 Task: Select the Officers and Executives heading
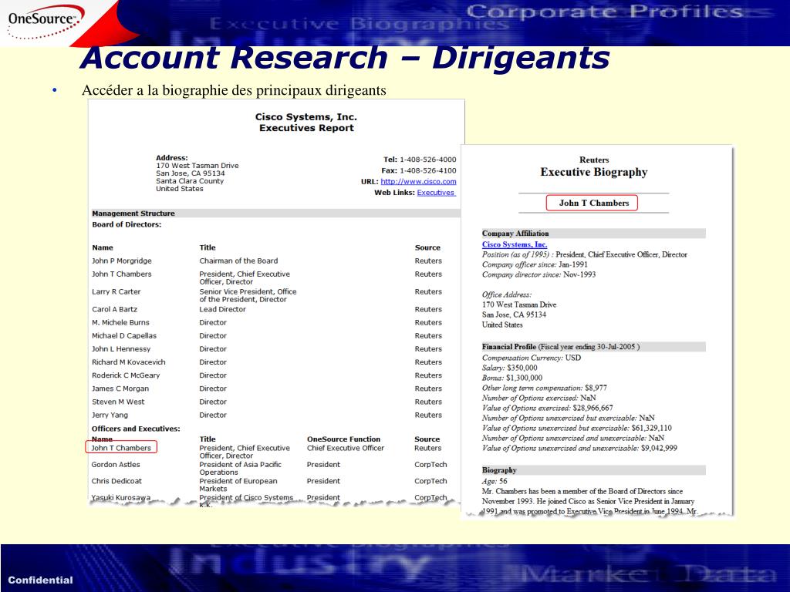(136, 429)
